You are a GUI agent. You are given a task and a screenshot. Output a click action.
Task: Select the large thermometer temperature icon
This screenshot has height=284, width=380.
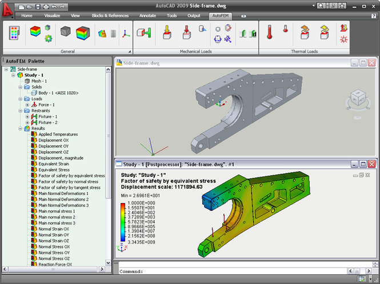270,32
